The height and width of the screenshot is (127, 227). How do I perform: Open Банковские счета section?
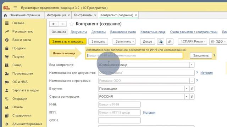click(x=123, y=32)
